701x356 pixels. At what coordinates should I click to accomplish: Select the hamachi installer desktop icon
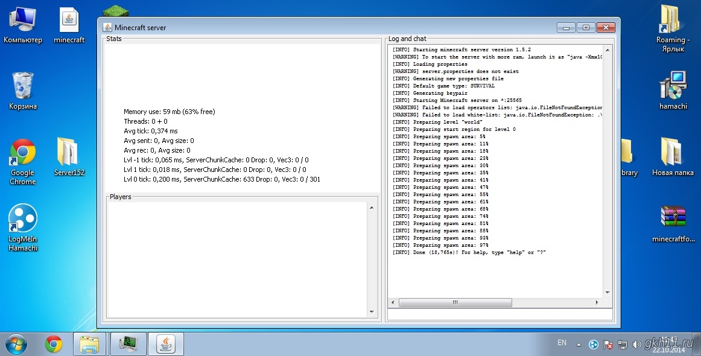tap(673, 91)
